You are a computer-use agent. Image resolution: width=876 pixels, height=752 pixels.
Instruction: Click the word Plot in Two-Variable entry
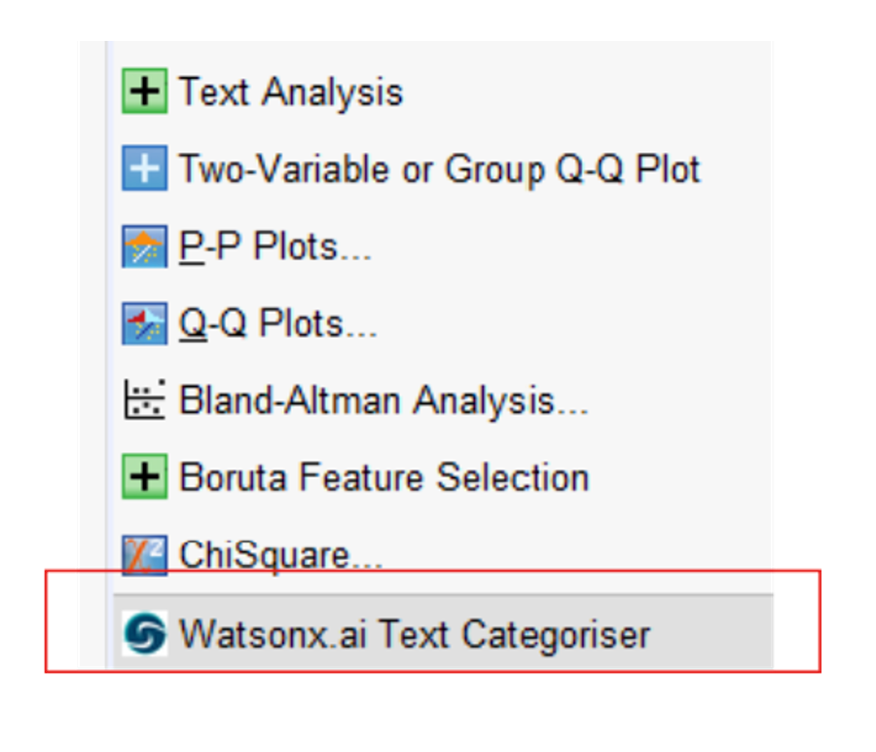coord(668,169)
